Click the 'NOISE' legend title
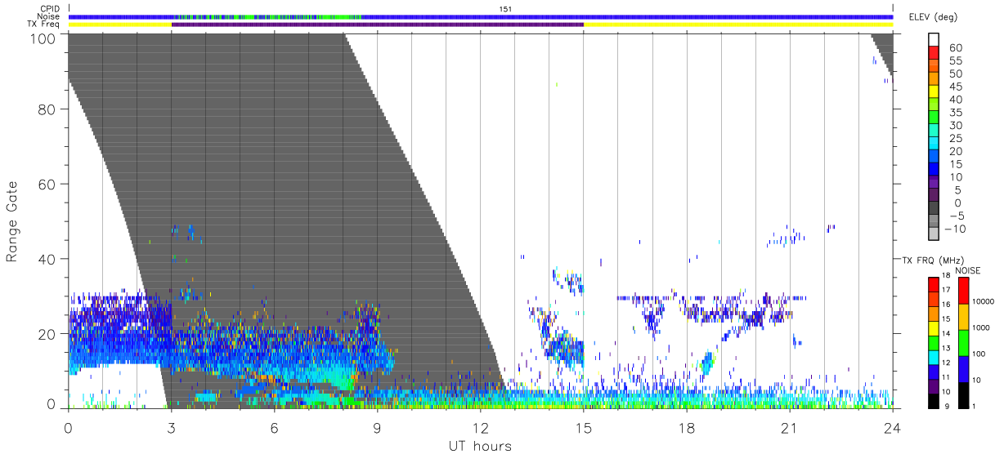1004x463 pixels. 968,270
